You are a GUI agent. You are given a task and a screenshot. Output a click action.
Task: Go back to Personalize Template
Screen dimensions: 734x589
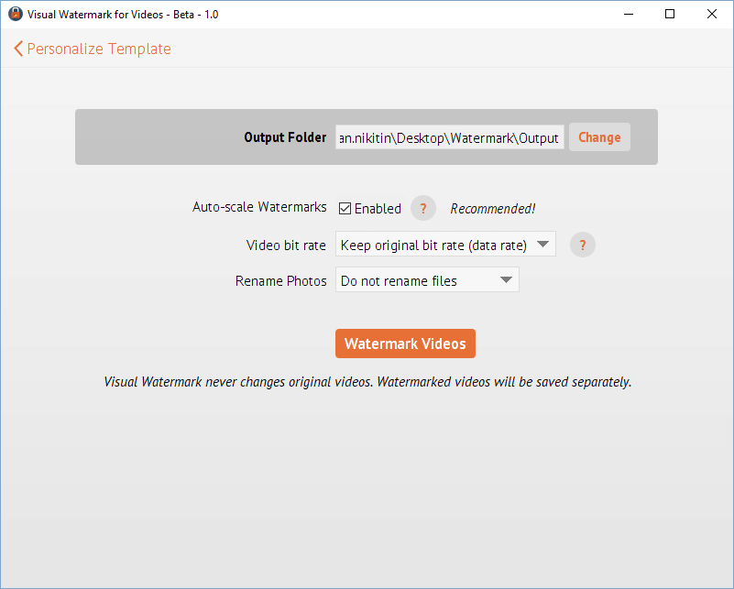[x=99, y=49]
